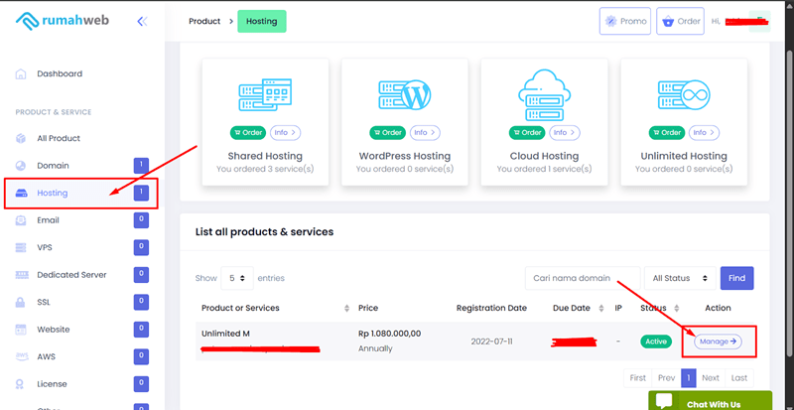Click the Dashboard home icon

(21, 74)
